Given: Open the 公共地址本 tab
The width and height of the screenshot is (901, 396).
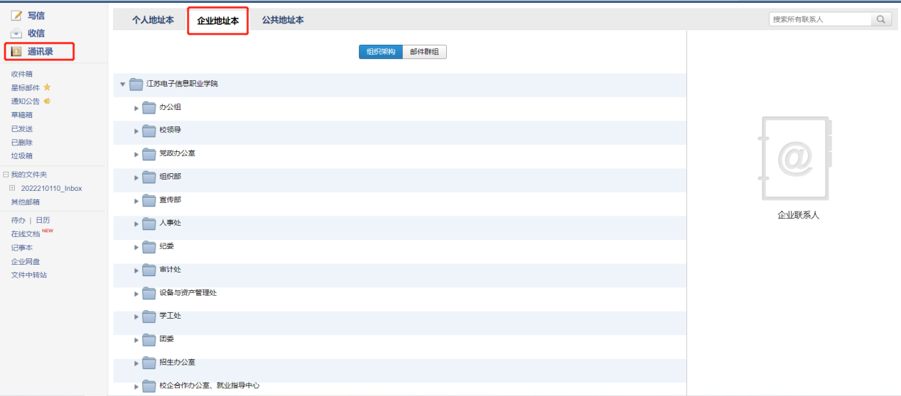Looking at the screenshot, I should click(x=283, y=20).
